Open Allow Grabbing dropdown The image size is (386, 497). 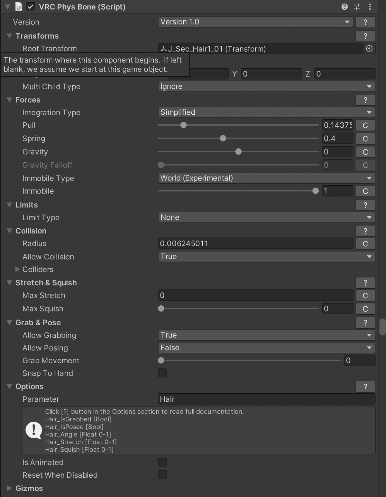[267, 335]
